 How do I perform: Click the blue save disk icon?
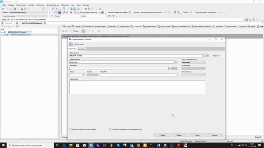[x=59, y=12]
